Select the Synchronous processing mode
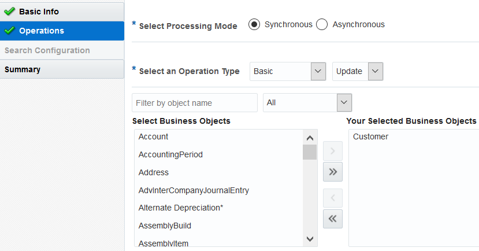The height and width of the screenshot is (251, 479). point(254,24)
